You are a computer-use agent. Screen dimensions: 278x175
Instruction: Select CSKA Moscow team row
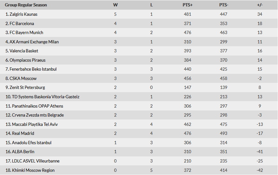coord(139,78)
